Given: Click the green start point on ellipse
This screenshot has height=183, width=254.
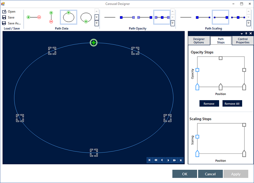Looking at the screenshot, I should [94, 43].
